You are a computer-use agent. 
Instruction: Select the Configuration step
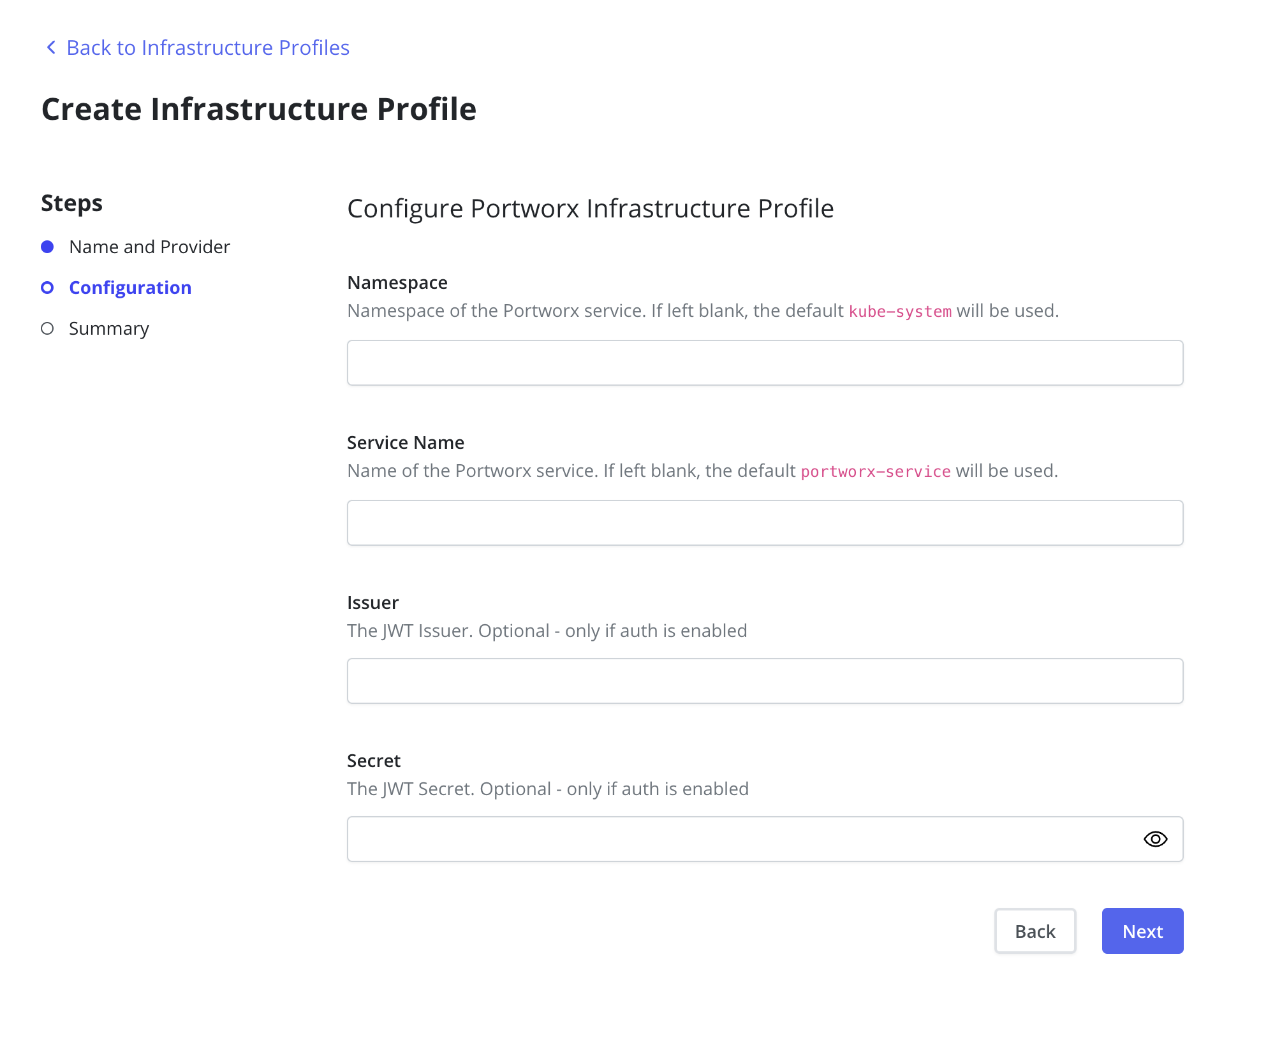(x=130, y=288)
